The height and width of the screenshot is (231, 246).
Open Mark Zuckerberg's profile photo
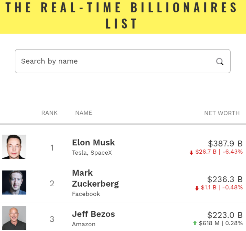coord(14,183)
